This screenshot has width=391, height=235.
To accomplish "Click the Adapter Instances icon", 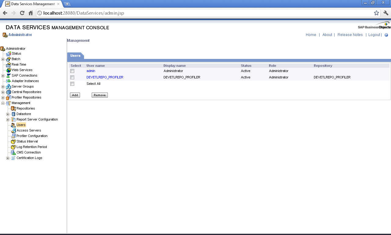I will coord(9,81).
